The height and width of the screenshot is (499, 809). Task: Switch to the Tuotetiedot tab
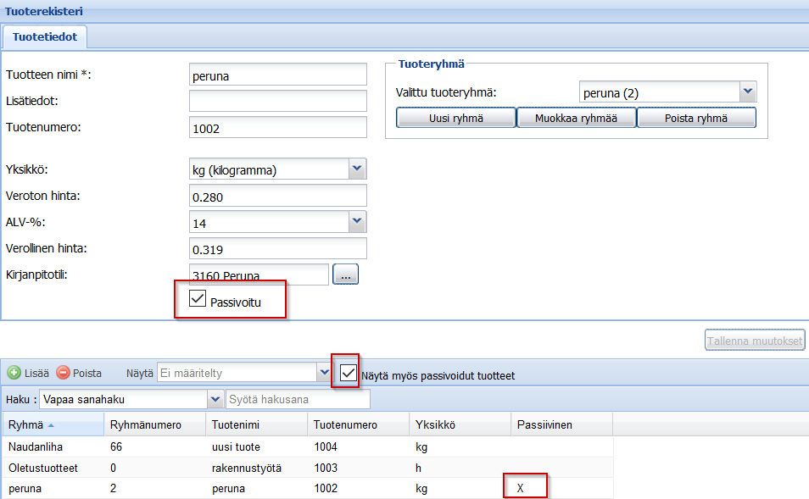pos(45,36)
